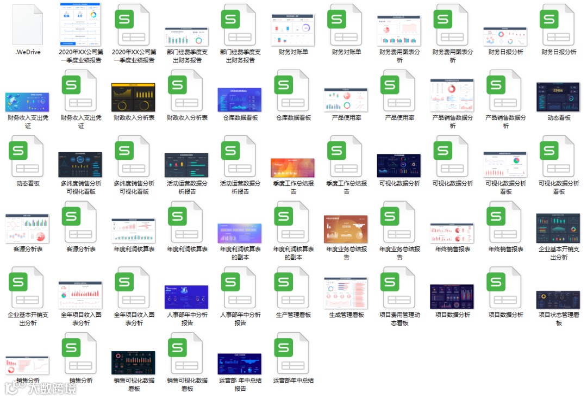The height and width of the screenshot is (399, 587).
Task: Select the dark 动态看板 image thumbnail
Action: pos(559,97)
